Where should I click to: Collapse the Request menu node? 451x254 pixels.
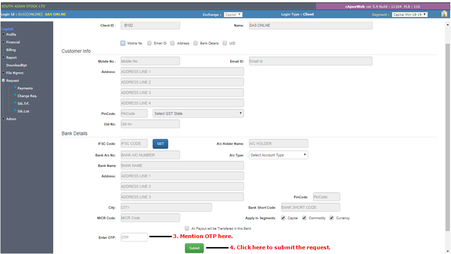point(3,81)
